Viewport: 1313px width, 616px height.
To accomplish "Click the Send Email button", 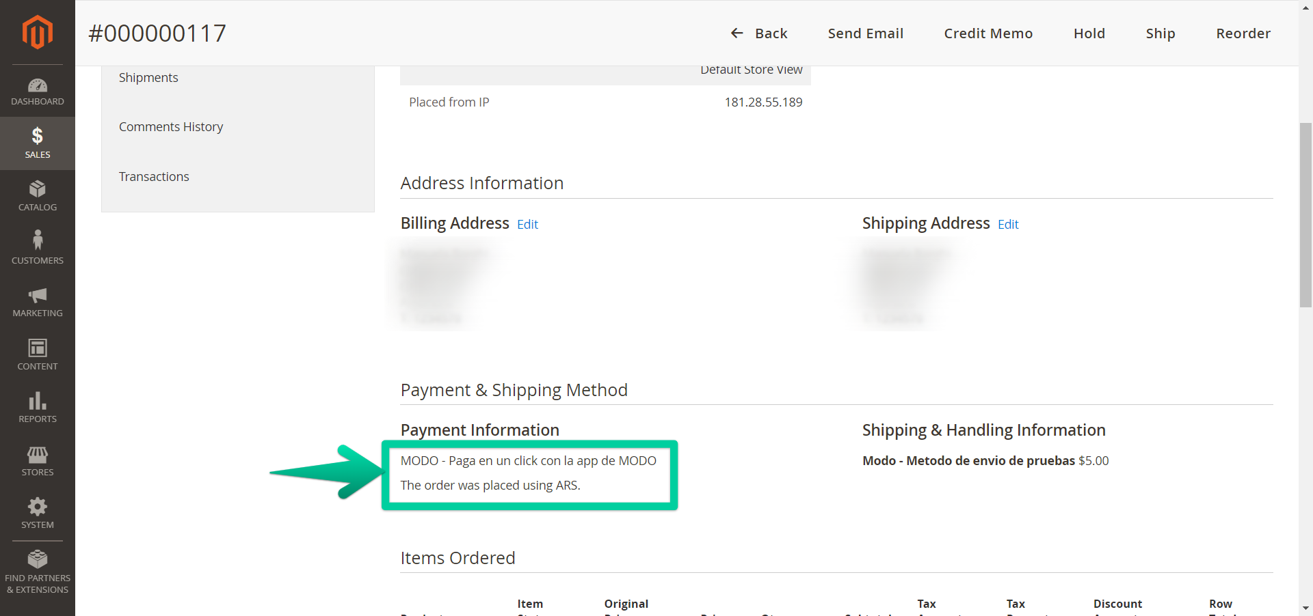I will 865,33.
